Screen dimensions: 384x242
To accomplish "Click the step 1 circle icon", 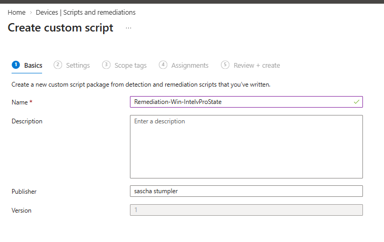I will [16, 65].
